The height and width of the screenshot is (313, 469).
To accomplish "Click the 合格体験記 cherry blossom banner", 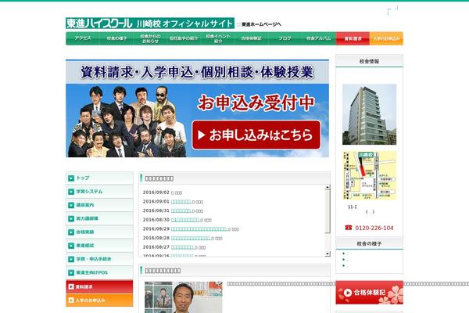I will tap(370, 293).
